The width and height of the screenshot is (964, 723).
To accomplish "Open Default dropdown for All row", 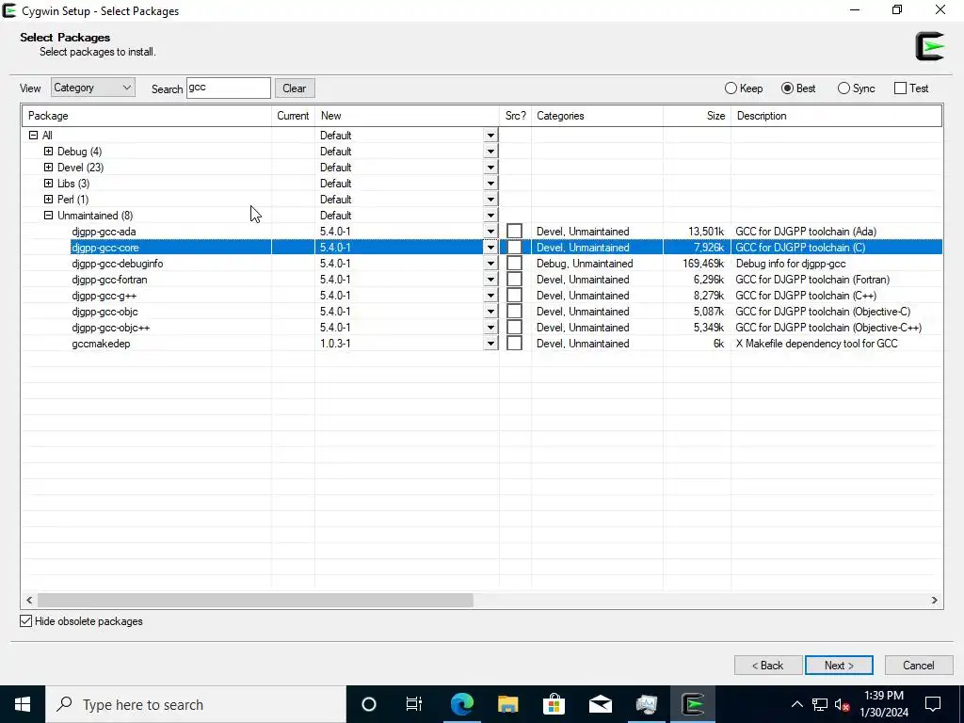I will coord(490,136).
